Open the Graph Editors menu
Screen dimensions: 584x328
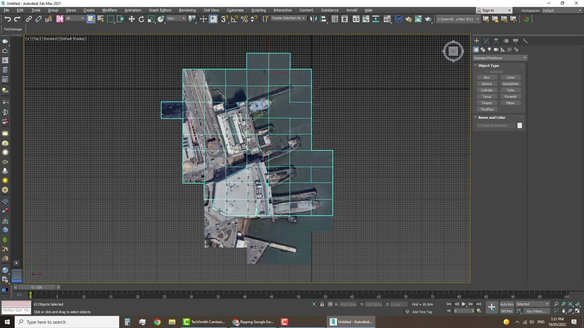(x=160, y=10)
